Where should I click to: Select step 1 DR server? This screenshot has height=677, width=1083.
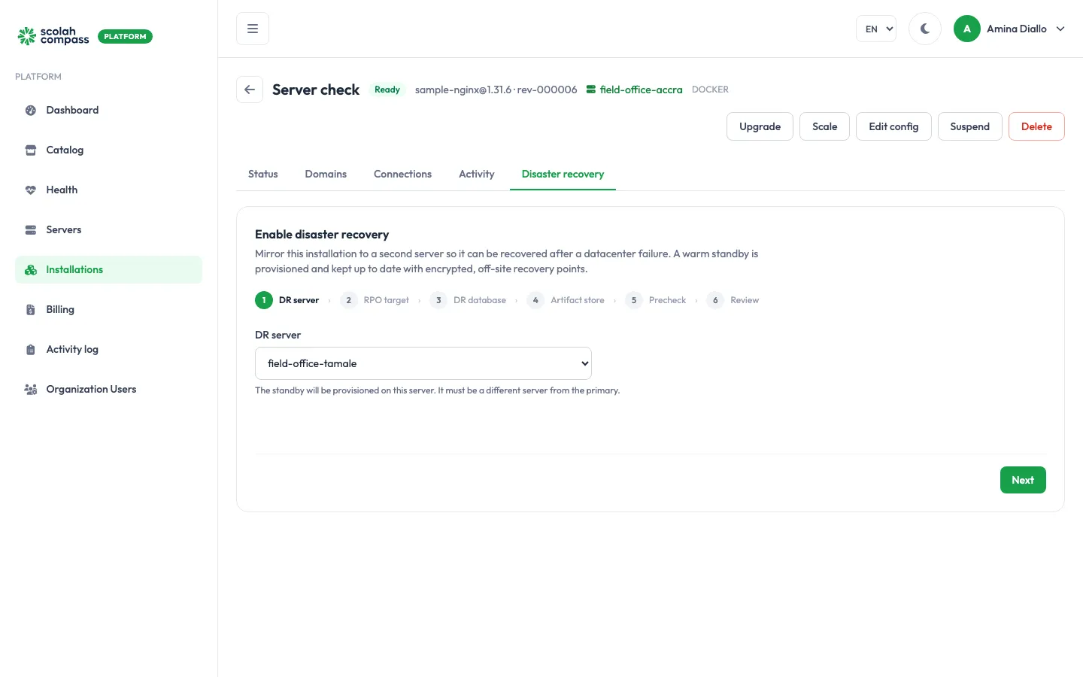click(x=287, y=300)
